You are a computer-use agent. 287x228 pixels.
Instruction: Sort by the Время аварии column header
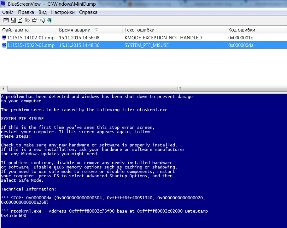90,30
